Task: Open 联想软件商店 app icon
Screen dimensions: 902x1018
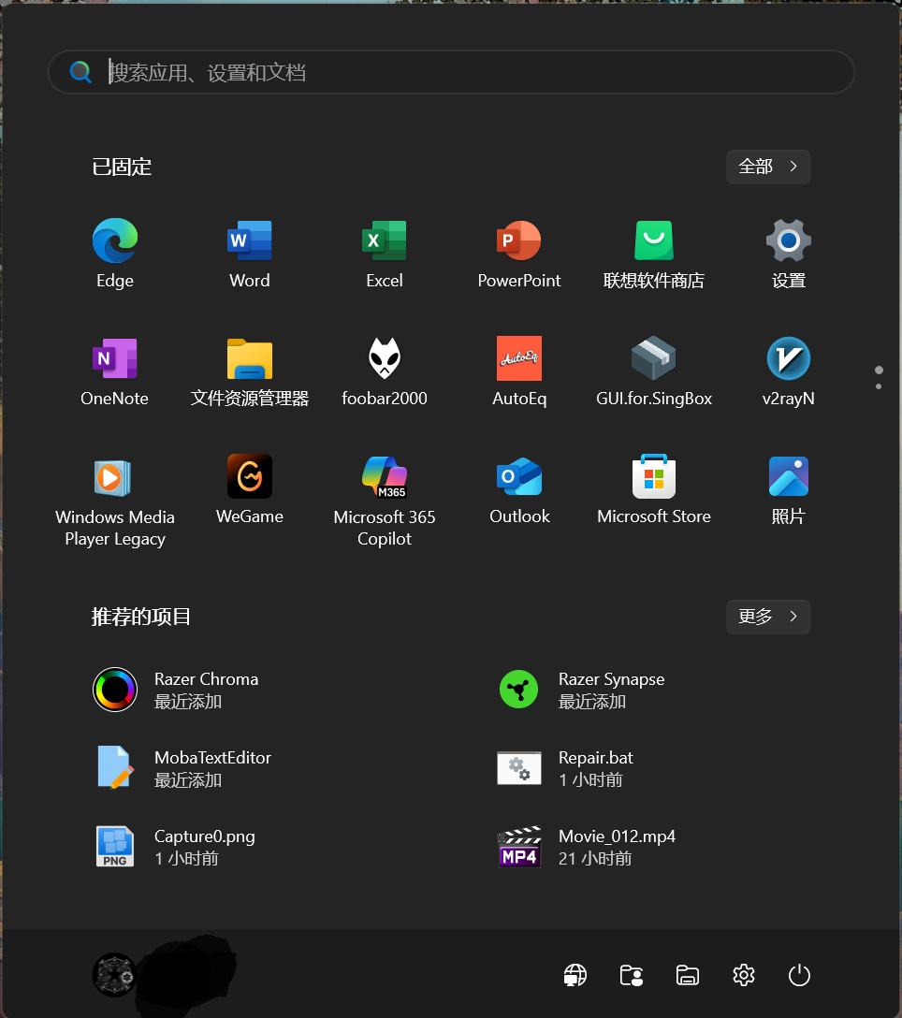Action: coord(654,254)
